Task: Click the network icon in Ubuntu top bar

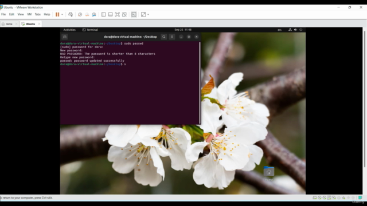Action: click(290, 30)
